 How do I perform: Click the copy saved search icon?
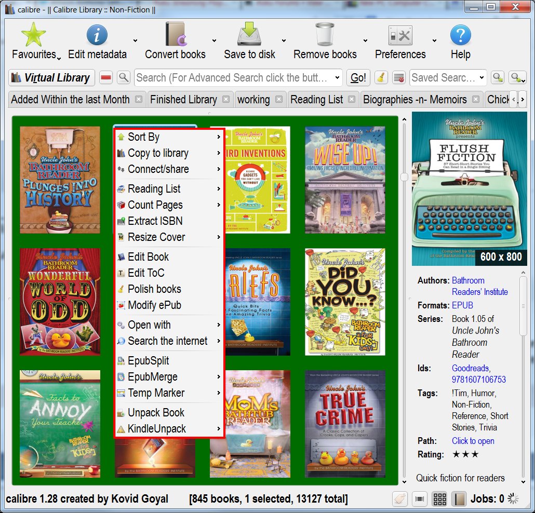coord(498,78)
